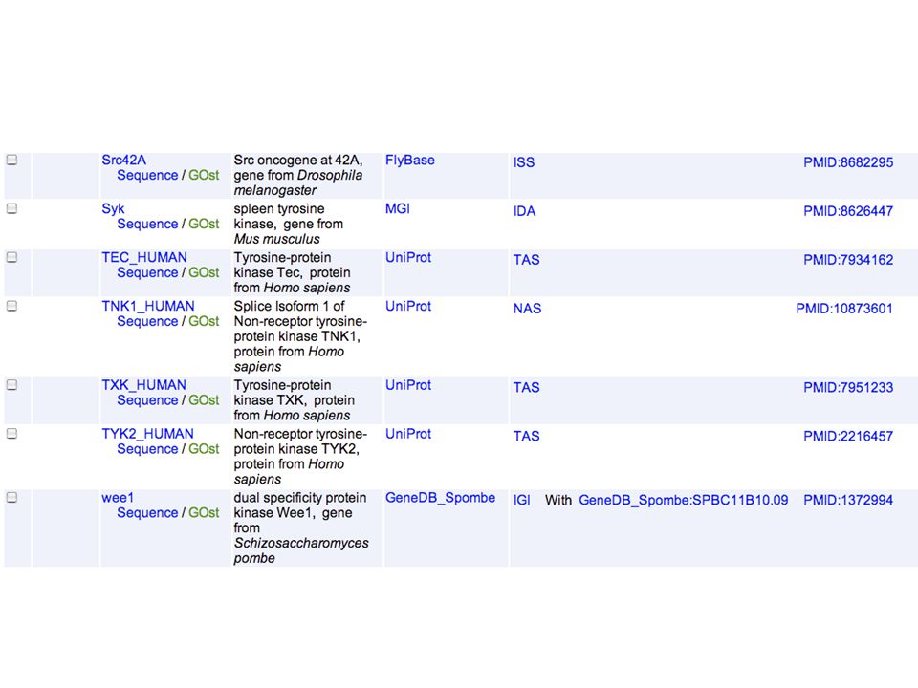Open the Src42A gene product link
918x688 pixels.
pyautogui.click(x=123, y=160)
